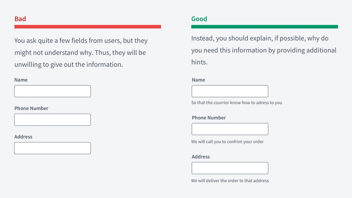The image size is (352, 198).
Task: Click the red Bad heading
Action: click(x=20, y=19)
